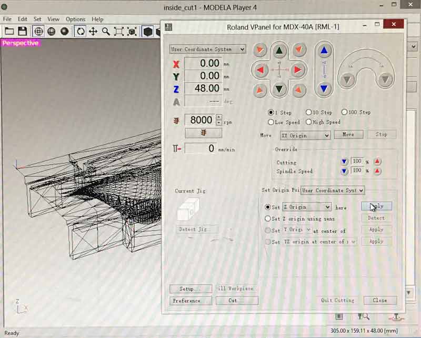The height and width of the screenshot is (338, 421).
Task: Open the Set menu
Action: tap(37, 19)
